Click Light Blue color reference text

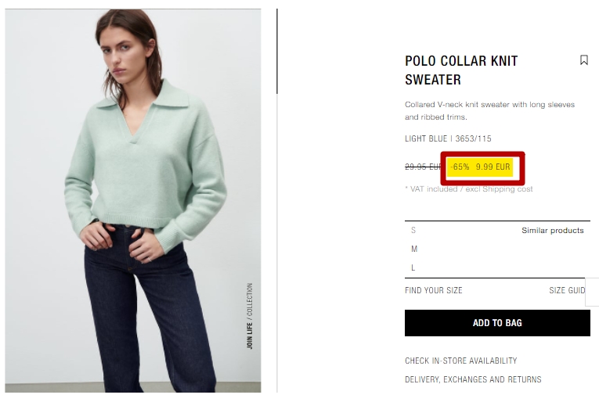[x=448, y=138]
